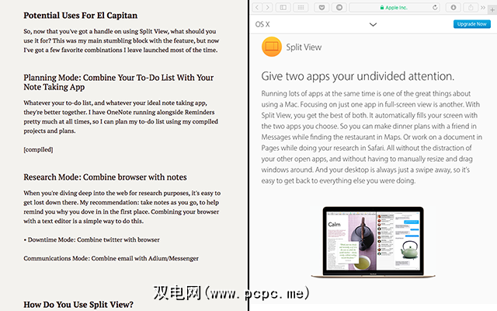
Task: Go back in Safari history
Action: pos(257,7)
